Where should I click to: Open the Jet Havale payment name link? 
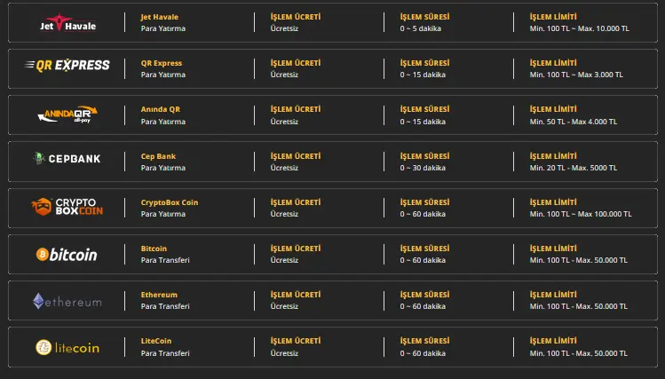pyautogui.click(x=160, y=17)
